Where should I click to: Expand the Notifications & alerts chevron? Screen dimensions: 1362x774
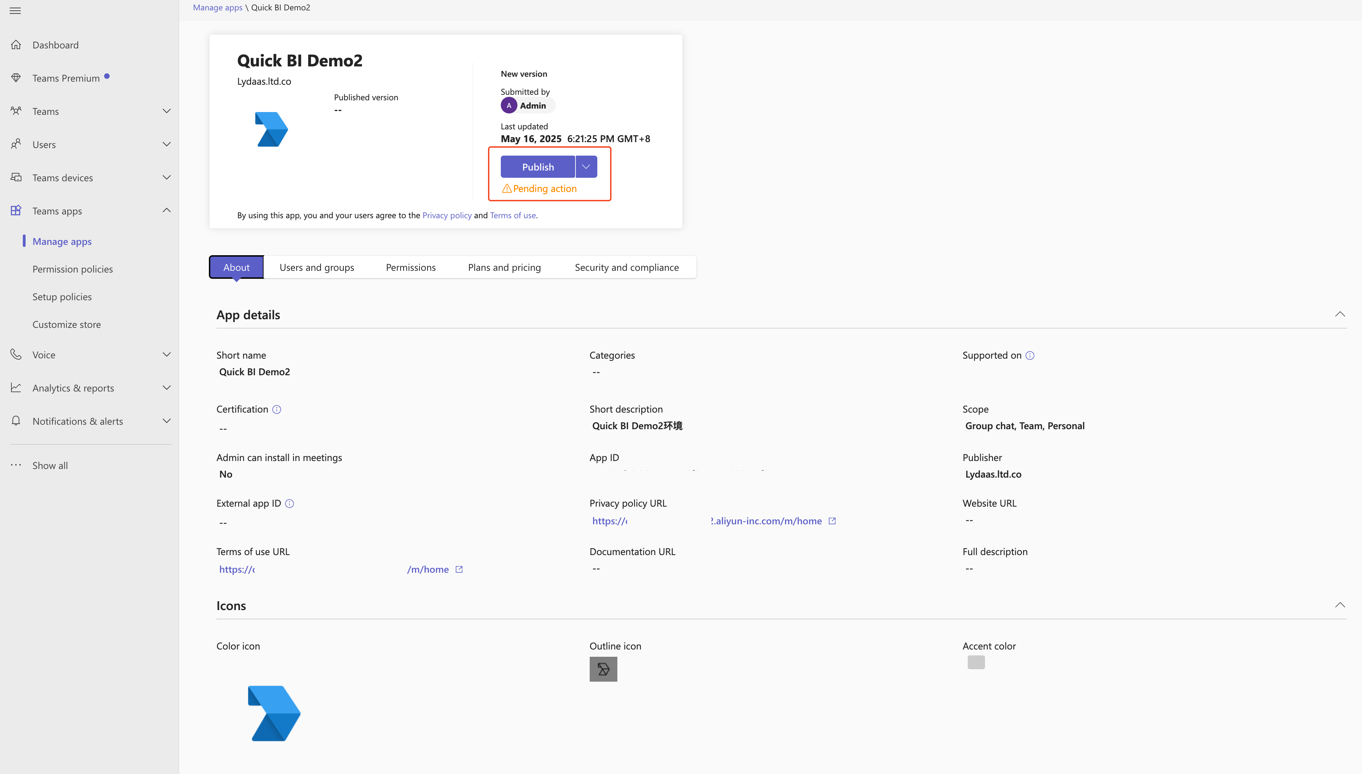pyautogui.click(x=166, y=421)
